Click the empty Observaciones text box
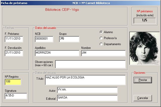Image resolution: width=161 pixels, height=107 pixels. tap(91, 64)
